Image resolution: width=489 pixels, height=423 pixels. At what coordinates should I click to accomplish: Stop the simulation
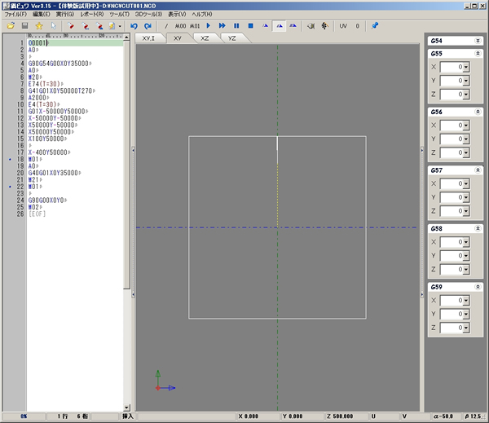pos(250,25)
